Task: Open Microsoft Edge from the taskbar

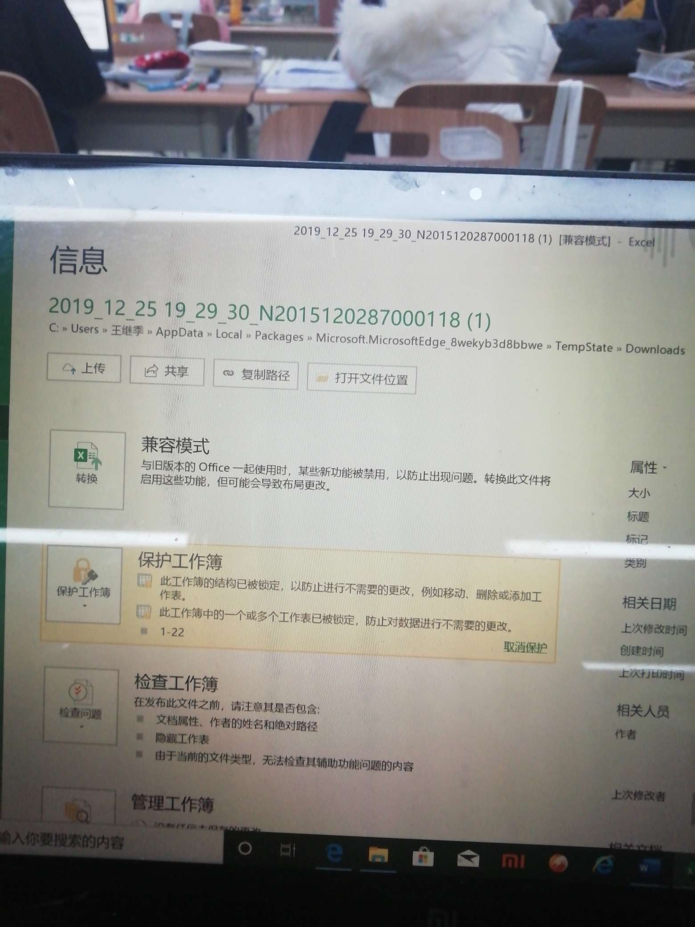Action: 334,853
